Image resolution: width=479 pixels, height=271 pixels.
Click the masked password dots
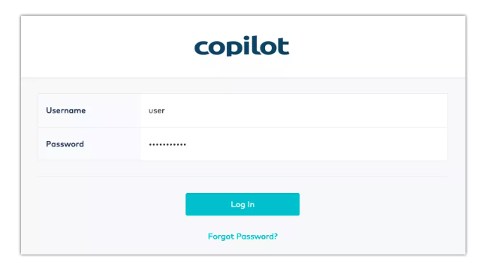tap(167, 145)
